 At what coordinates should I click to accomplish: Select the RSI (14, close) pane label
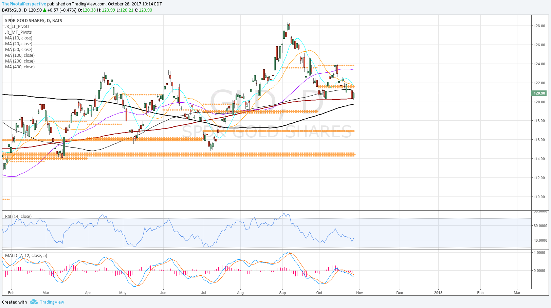pyautogui.click(x=18, y=216)
